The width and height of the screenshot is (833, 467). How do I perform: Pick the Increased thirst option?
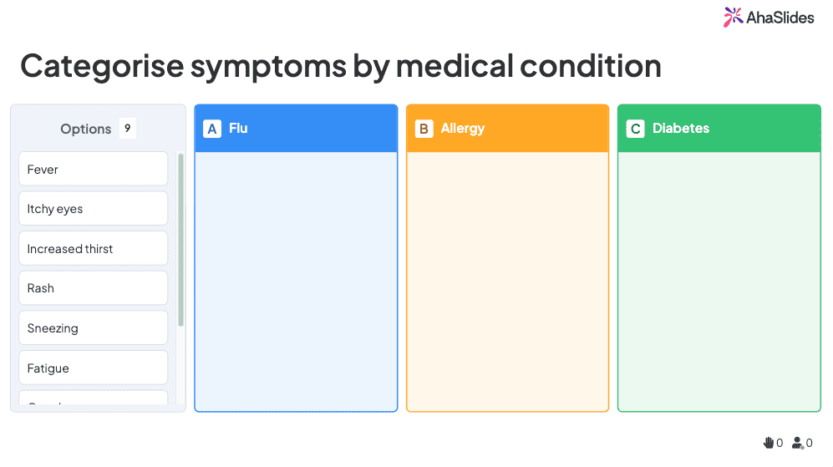[93, 248]
